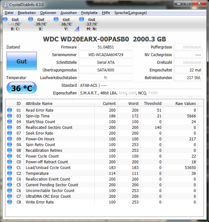Click the Betriebsstunden 217 Std. field
The width and height of the screenshot is (209, 222).
click(188, 78)
